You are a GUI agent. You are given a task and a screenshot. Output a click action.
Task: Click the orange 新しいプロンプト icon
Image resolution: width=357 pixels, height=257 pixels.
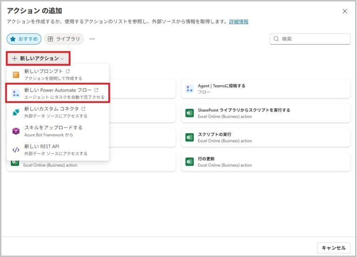click(16, 74)
